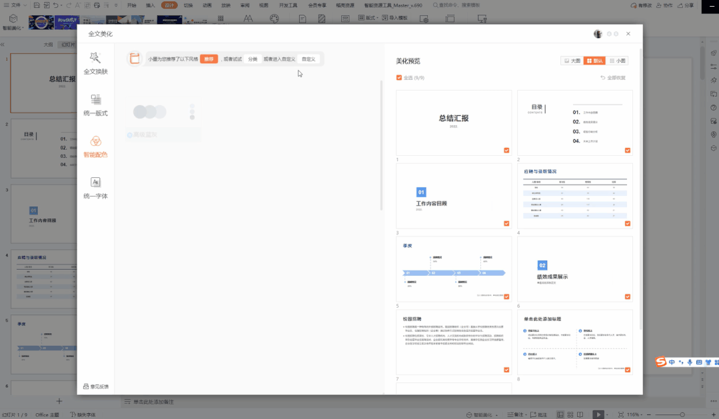
Task: Click the calendar assistant icon
Action: [135, 59]
